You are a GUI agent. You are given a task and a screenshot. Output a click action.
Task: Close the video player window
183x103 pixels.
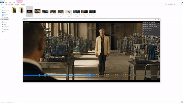tap(158, 20)
